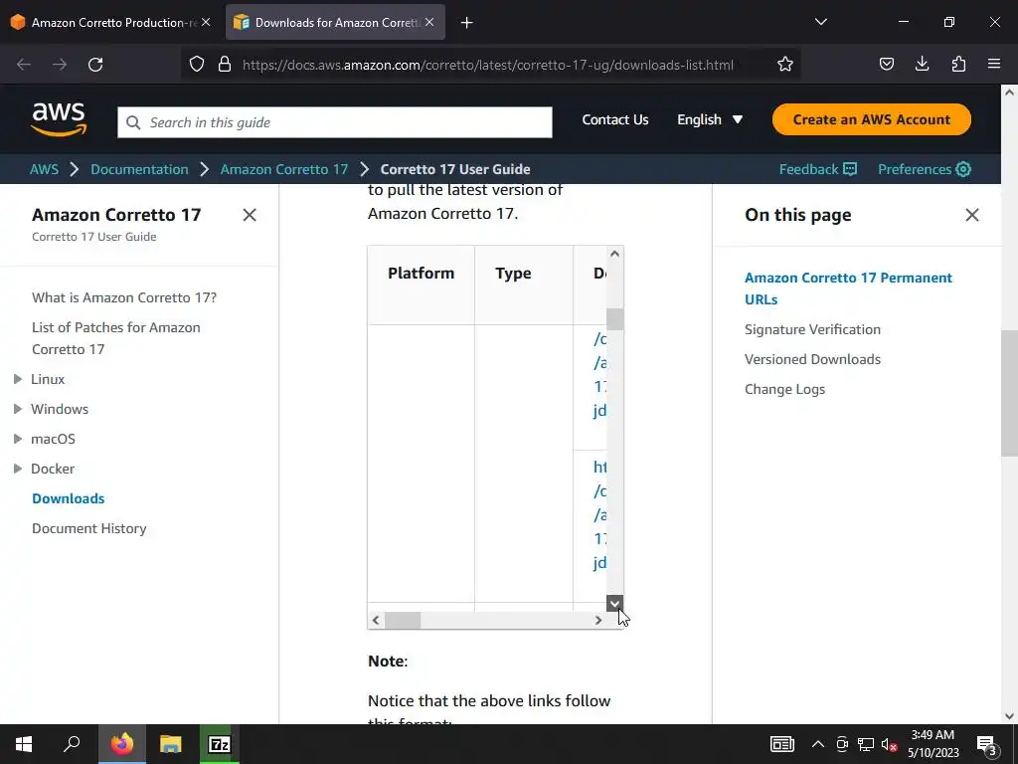Screen dimensions: 1018x764
Task: Expand the Docker section
Action: pyautogui.click(x=18, y=469)
